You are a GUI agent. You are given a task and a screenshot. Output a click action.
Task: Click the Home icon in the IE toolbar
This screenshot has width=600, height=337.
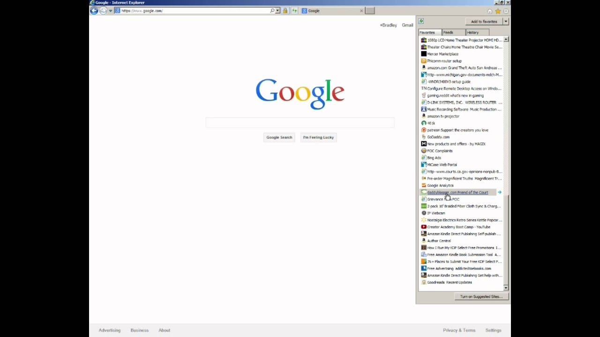coord(490,11)
